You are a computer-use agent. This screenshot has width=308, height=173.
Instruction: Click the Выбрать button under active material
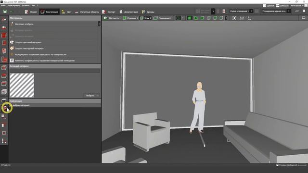click(x=92, y=96)
